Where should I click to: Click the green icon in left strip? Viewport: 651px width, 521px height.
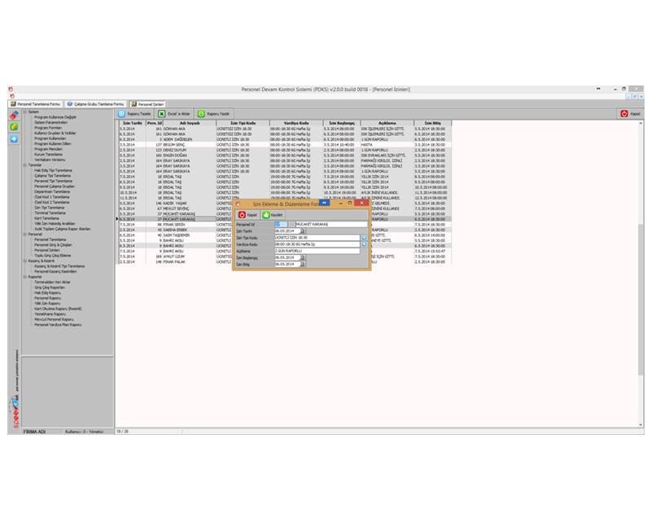coord(14,127)
